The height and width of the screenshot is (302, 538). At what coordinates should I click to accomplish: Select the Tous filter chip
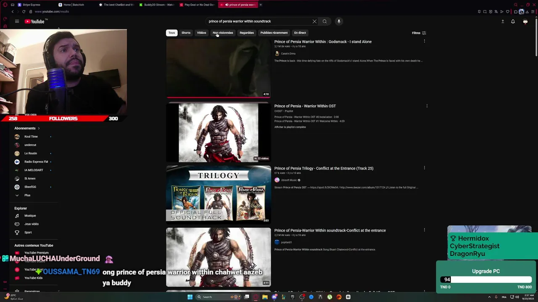(x=171, y=33)
